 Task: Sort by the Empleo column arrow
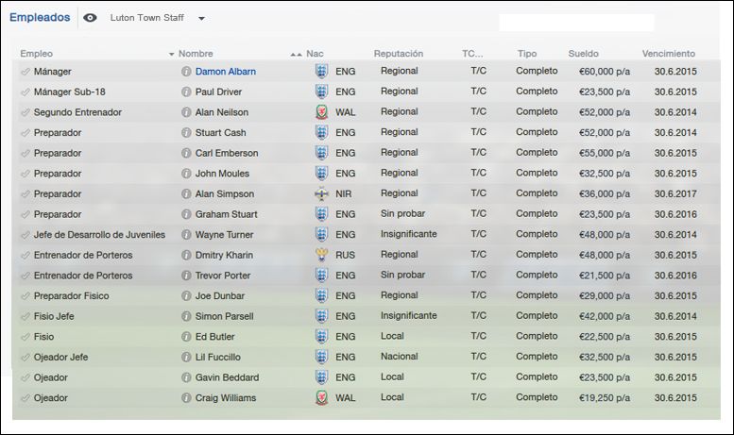click(171, 55)
